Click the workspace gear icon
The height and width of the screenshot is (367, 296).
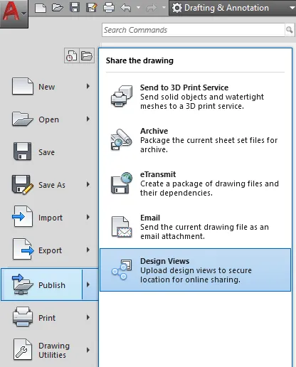[176, 8]
